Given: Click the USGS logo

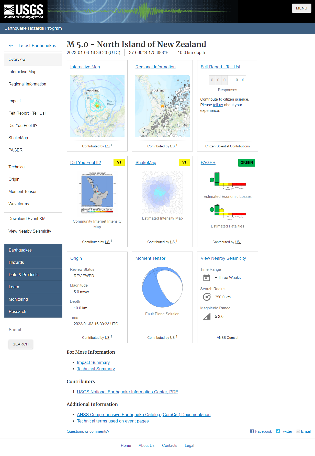Looking at the screenshot, I should (24, 12).
